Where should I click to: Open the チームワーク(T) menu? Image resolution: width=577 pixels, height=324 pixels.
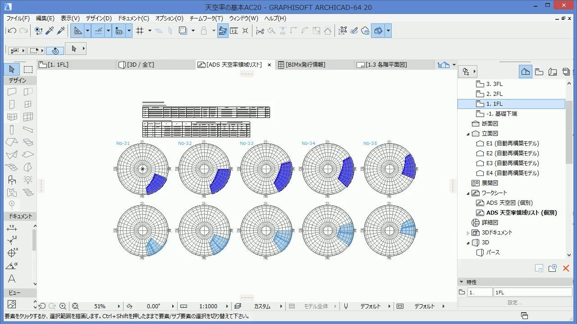[206, 18]
